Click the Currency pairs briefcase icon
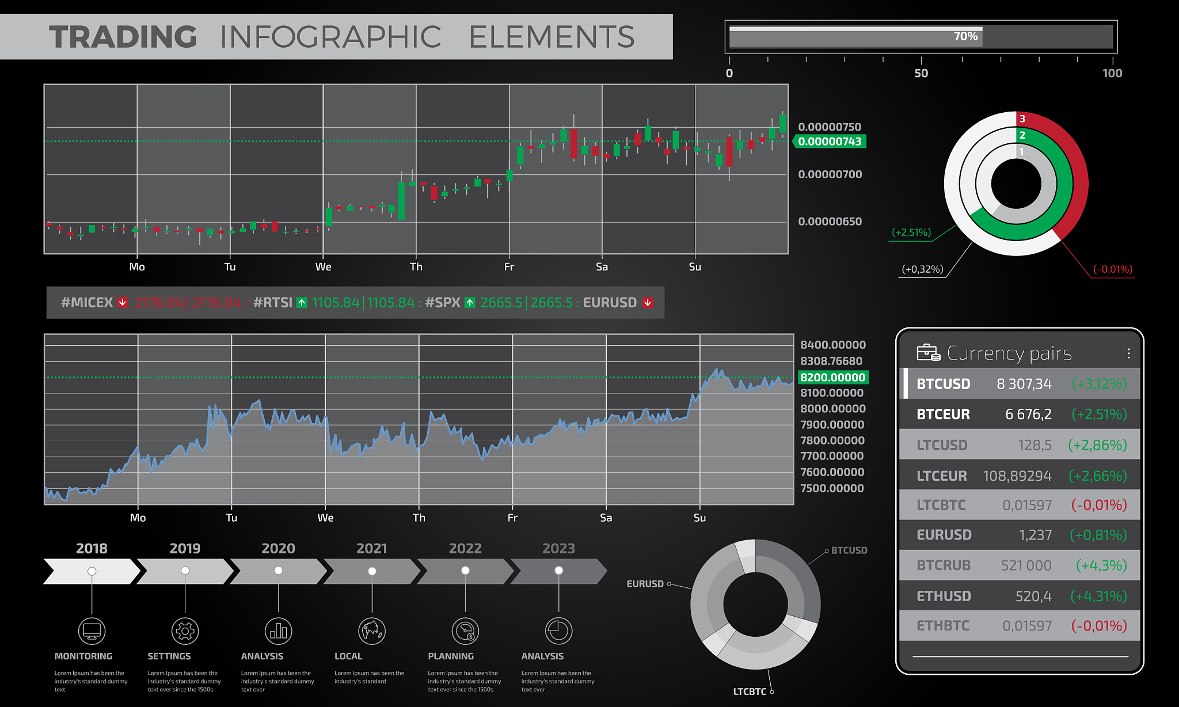This screenshot has height=707, width=1179. pos(928,352)
